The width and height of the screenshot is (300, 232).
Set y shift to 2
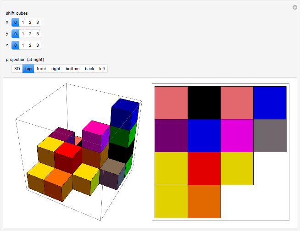[30, 33]
